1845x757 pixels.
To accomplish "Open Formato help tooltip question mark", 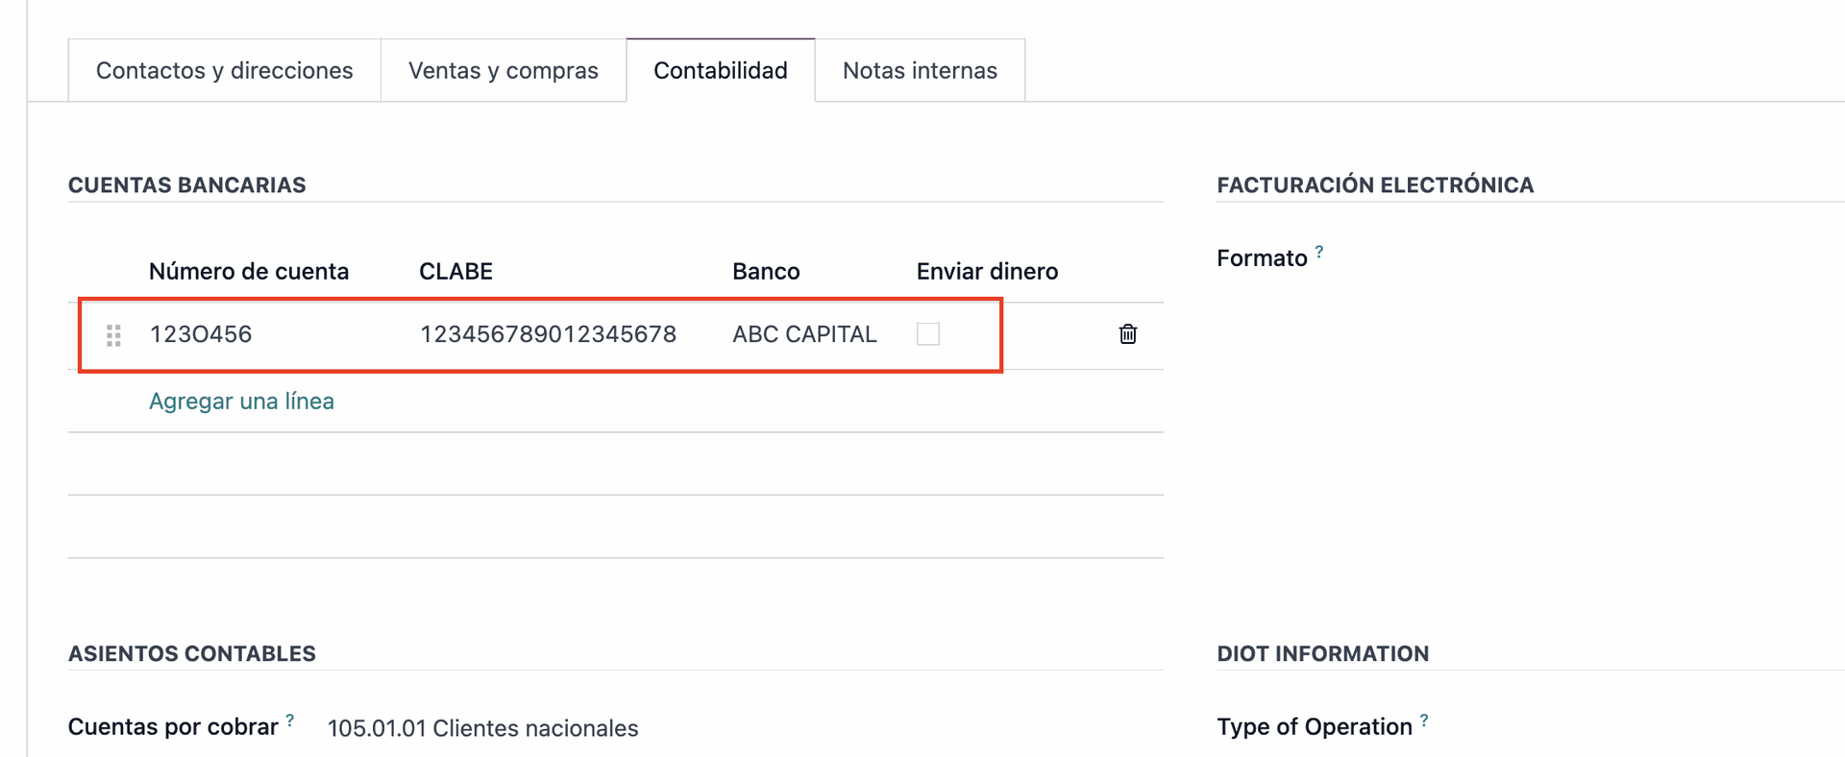I will point(1319,252).
